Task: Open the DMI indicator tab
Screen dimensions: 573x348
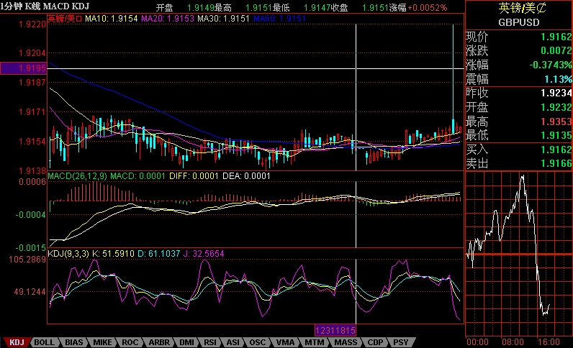Action: pyautogui.click(x=186, y=342)
